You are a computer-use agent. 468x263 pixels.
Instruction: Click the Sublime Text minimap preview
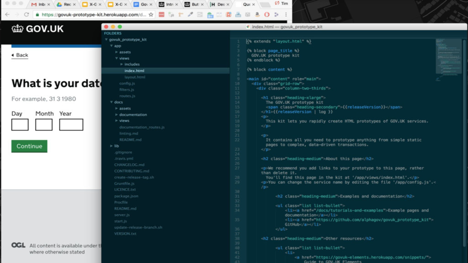point(448,60)
